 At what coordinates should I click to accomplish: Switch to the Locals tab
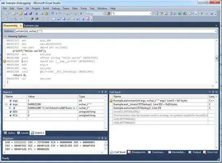pyautogui.click(x=23, y=133)
